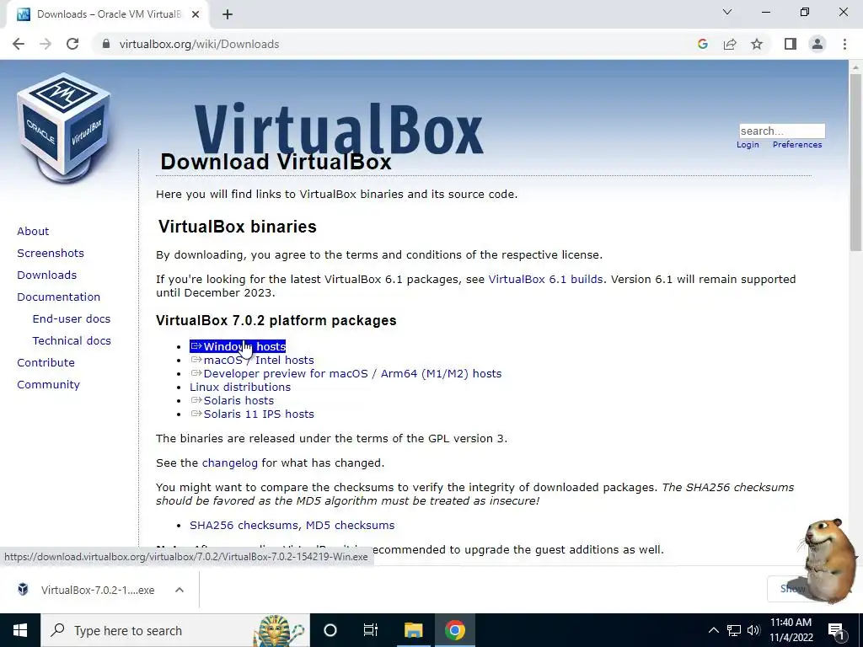863x647 pixels.
Task: Click the browser forward arrow
Action: [46, 44]
